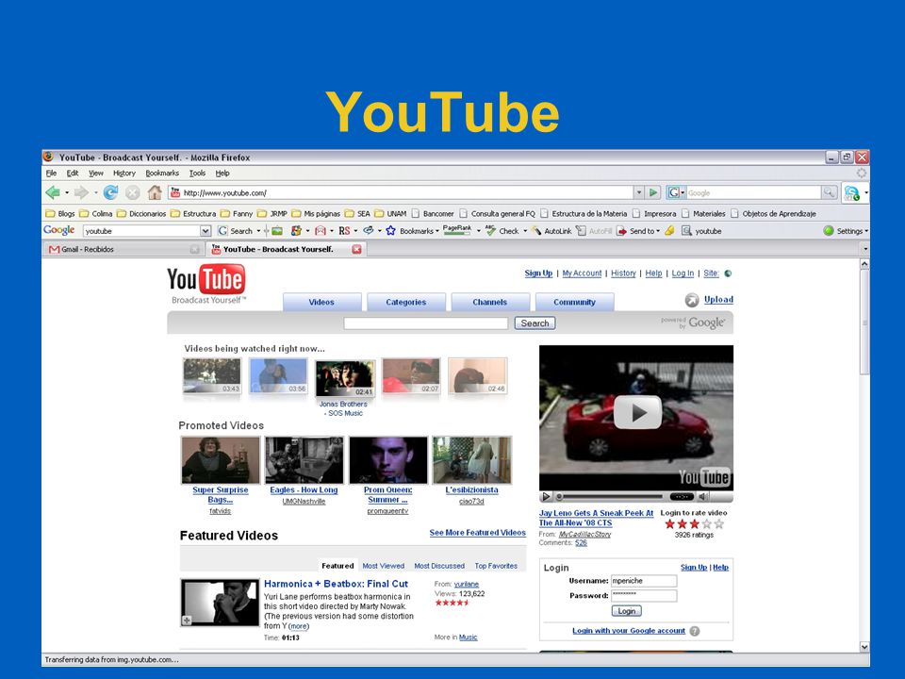Switch to the Most Viewed videos tab
Screen dimensions: 905x679
click(x=384, y=566)
